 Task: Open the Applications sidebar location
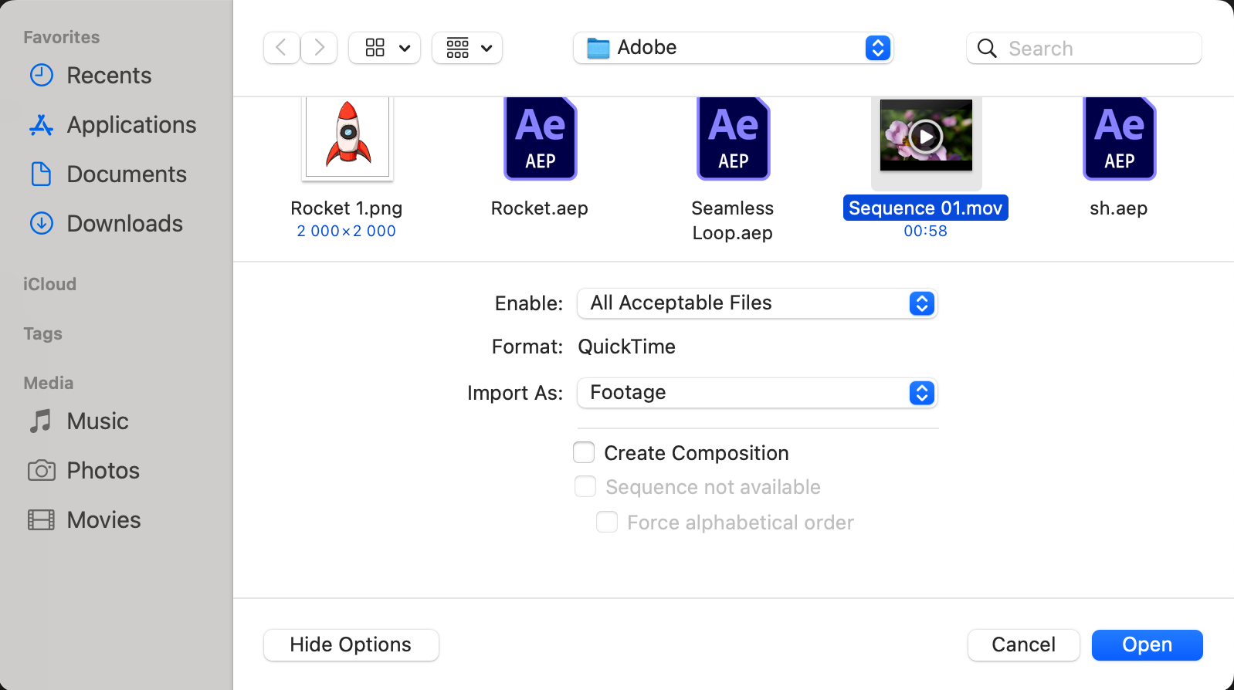point(131,125)
